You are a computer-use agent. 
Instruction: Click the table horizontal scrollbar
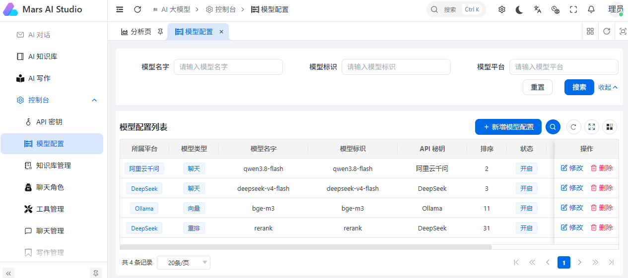[306, 246]
